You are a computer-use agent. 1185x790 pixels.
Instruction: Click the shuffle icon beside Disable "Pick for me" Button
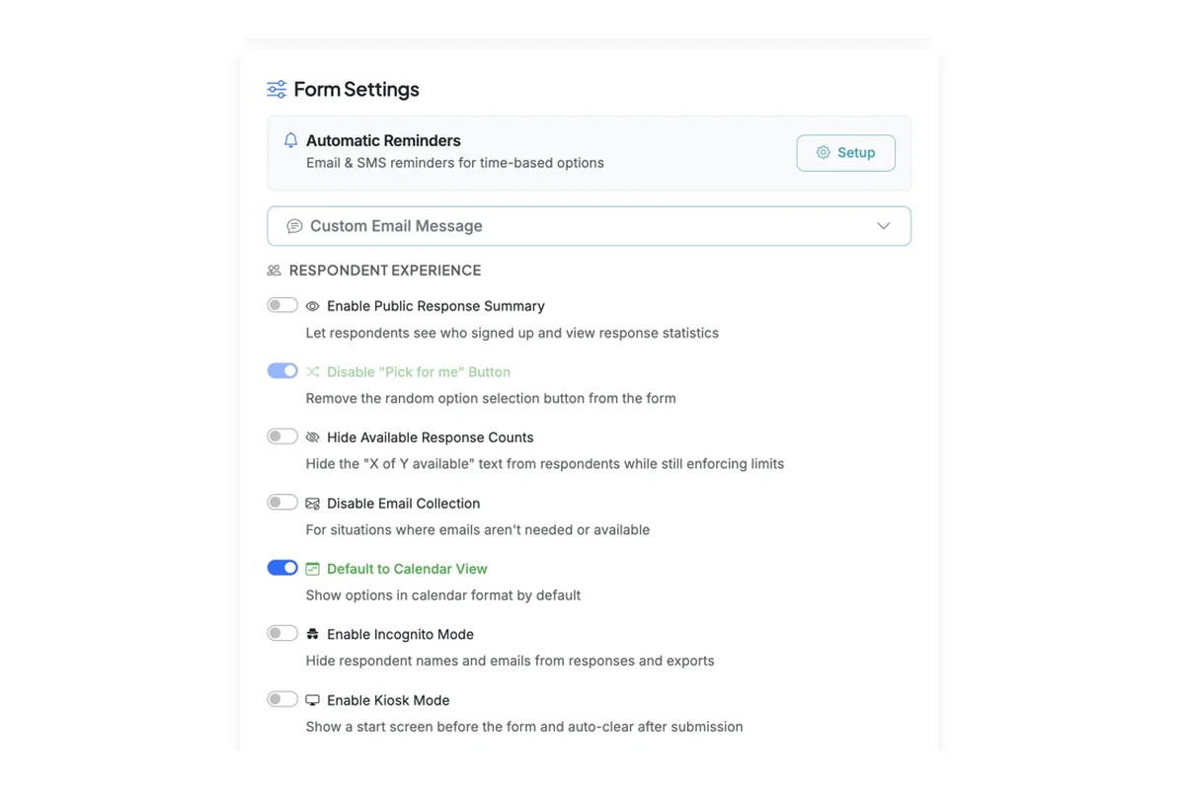tap(312, 371)
